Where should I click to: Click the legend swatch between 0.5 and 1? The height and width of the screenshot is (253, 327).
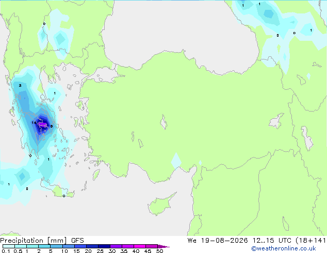(x=21, y=246)
